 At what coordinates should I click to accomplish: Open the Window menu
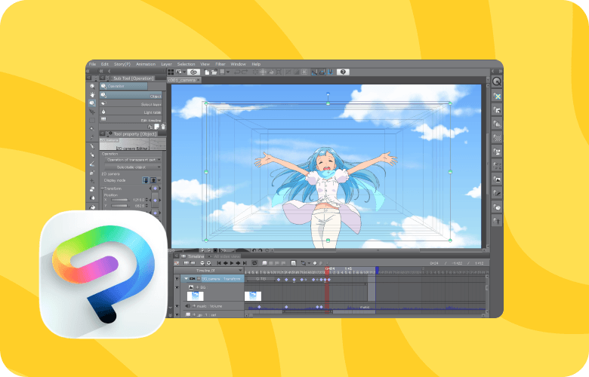click(x=238, y=64)
